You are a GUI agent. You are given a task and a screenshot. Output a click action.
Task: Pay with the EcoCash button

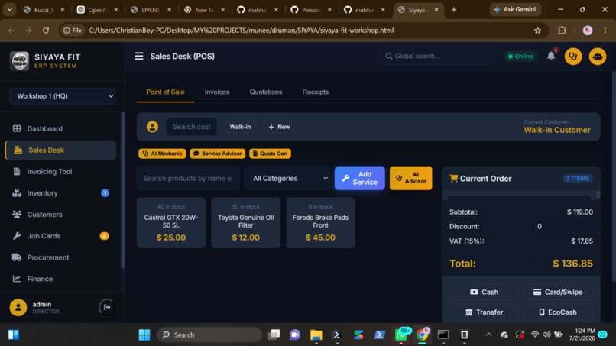point(557,312)
